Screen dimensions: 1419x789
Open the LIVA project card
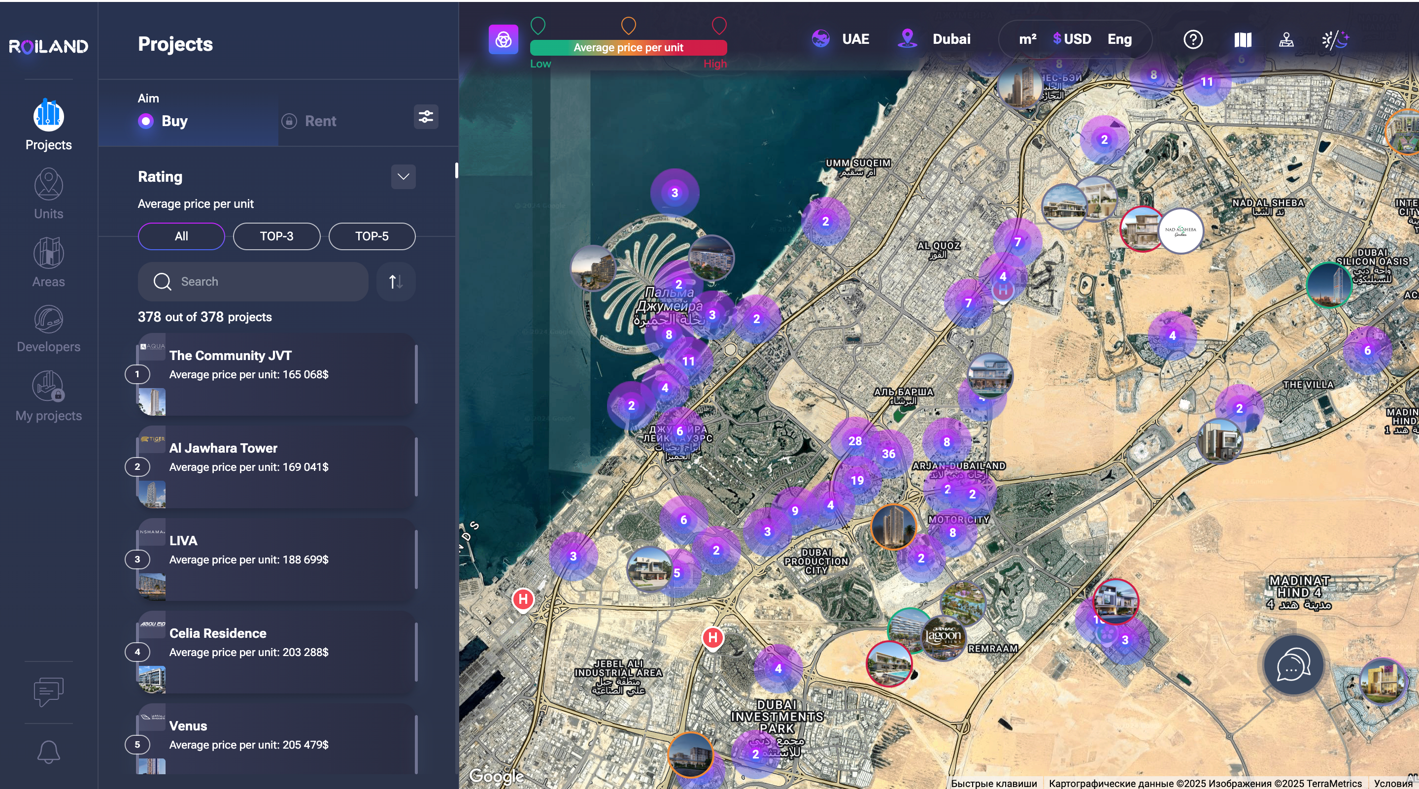tap(276, 559)
